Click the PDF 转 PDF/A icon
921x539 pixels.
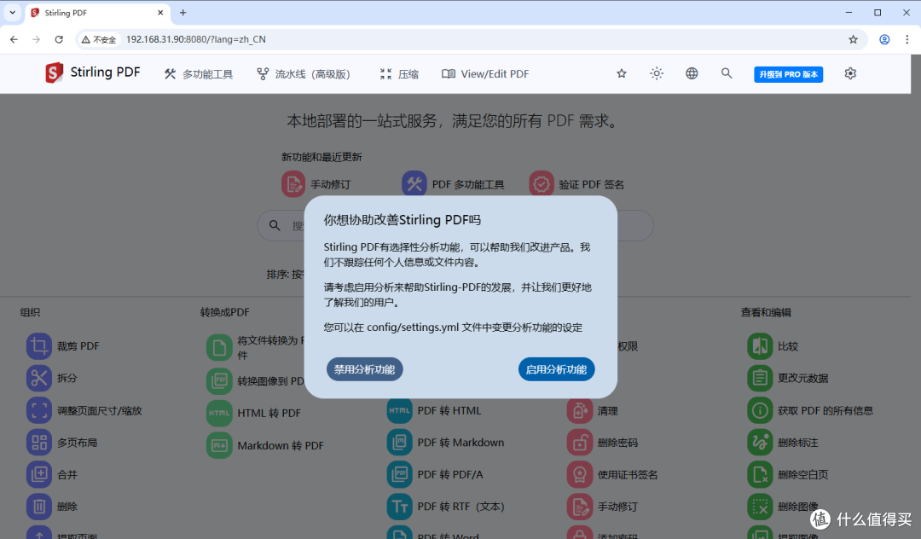[399, 474]
